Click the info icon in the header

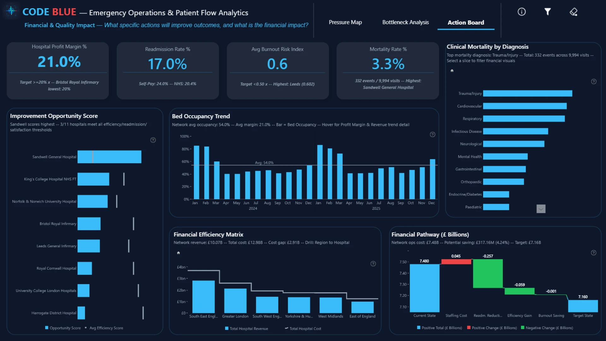click(x=522, y=12)
